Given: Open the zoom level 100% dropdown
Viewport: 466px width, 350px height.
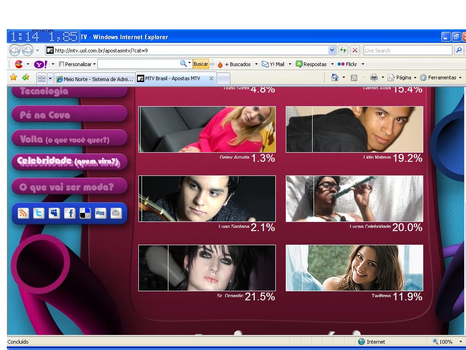Looking at the screenshot, I should (461, 342).
